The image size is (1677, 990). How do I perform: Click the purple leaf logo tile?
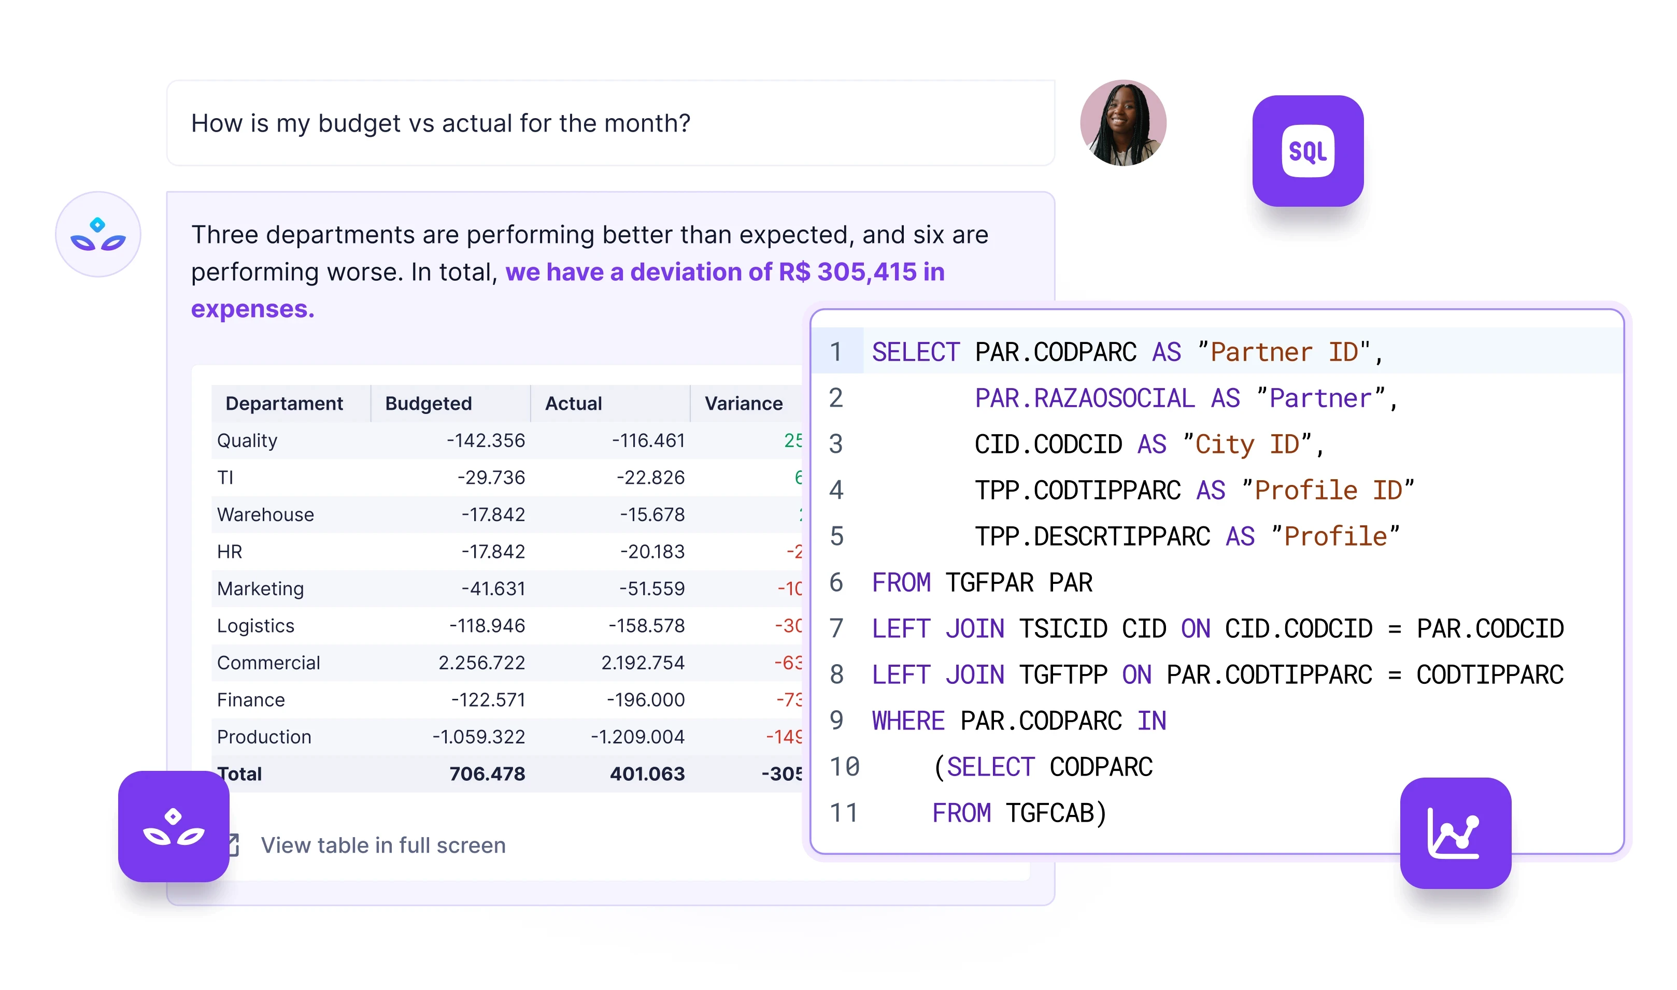pyautogui.click(x=174, y=826)
